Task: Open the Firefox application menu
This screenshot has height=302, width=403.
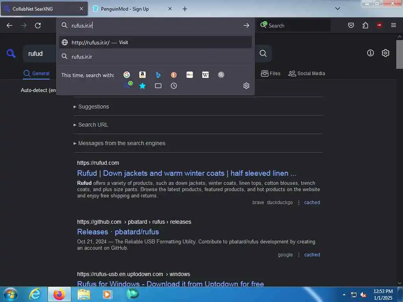Action: 394,25
